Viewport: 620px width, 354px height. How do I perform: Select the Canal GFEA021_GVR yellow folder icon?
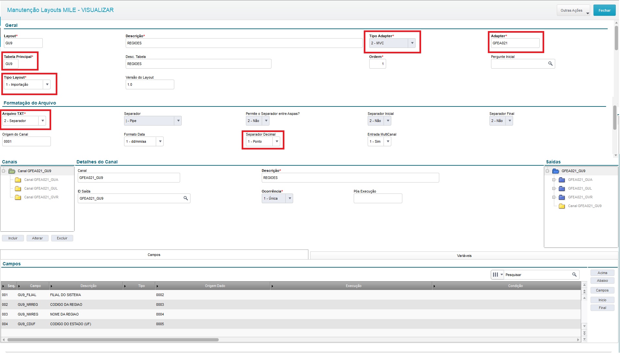click(x=18, y=197)
